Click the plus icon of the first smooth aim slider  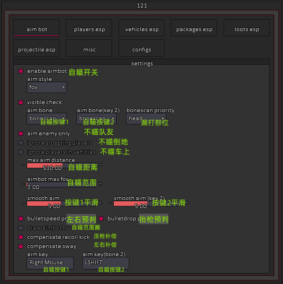[100, 203]
